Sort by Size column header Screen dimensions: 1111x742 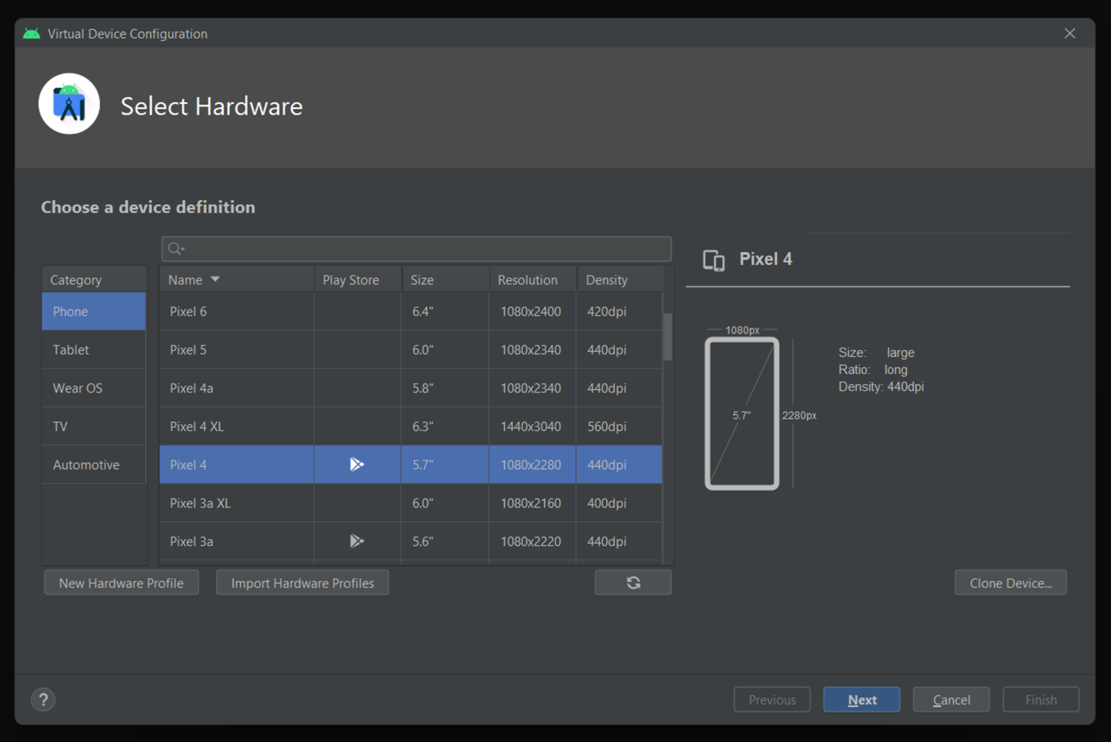(445, 280)
